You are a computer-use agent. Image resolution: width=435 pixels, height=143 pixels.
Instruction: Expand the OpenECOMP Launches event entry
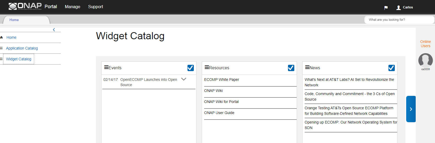tap(184, 79)
